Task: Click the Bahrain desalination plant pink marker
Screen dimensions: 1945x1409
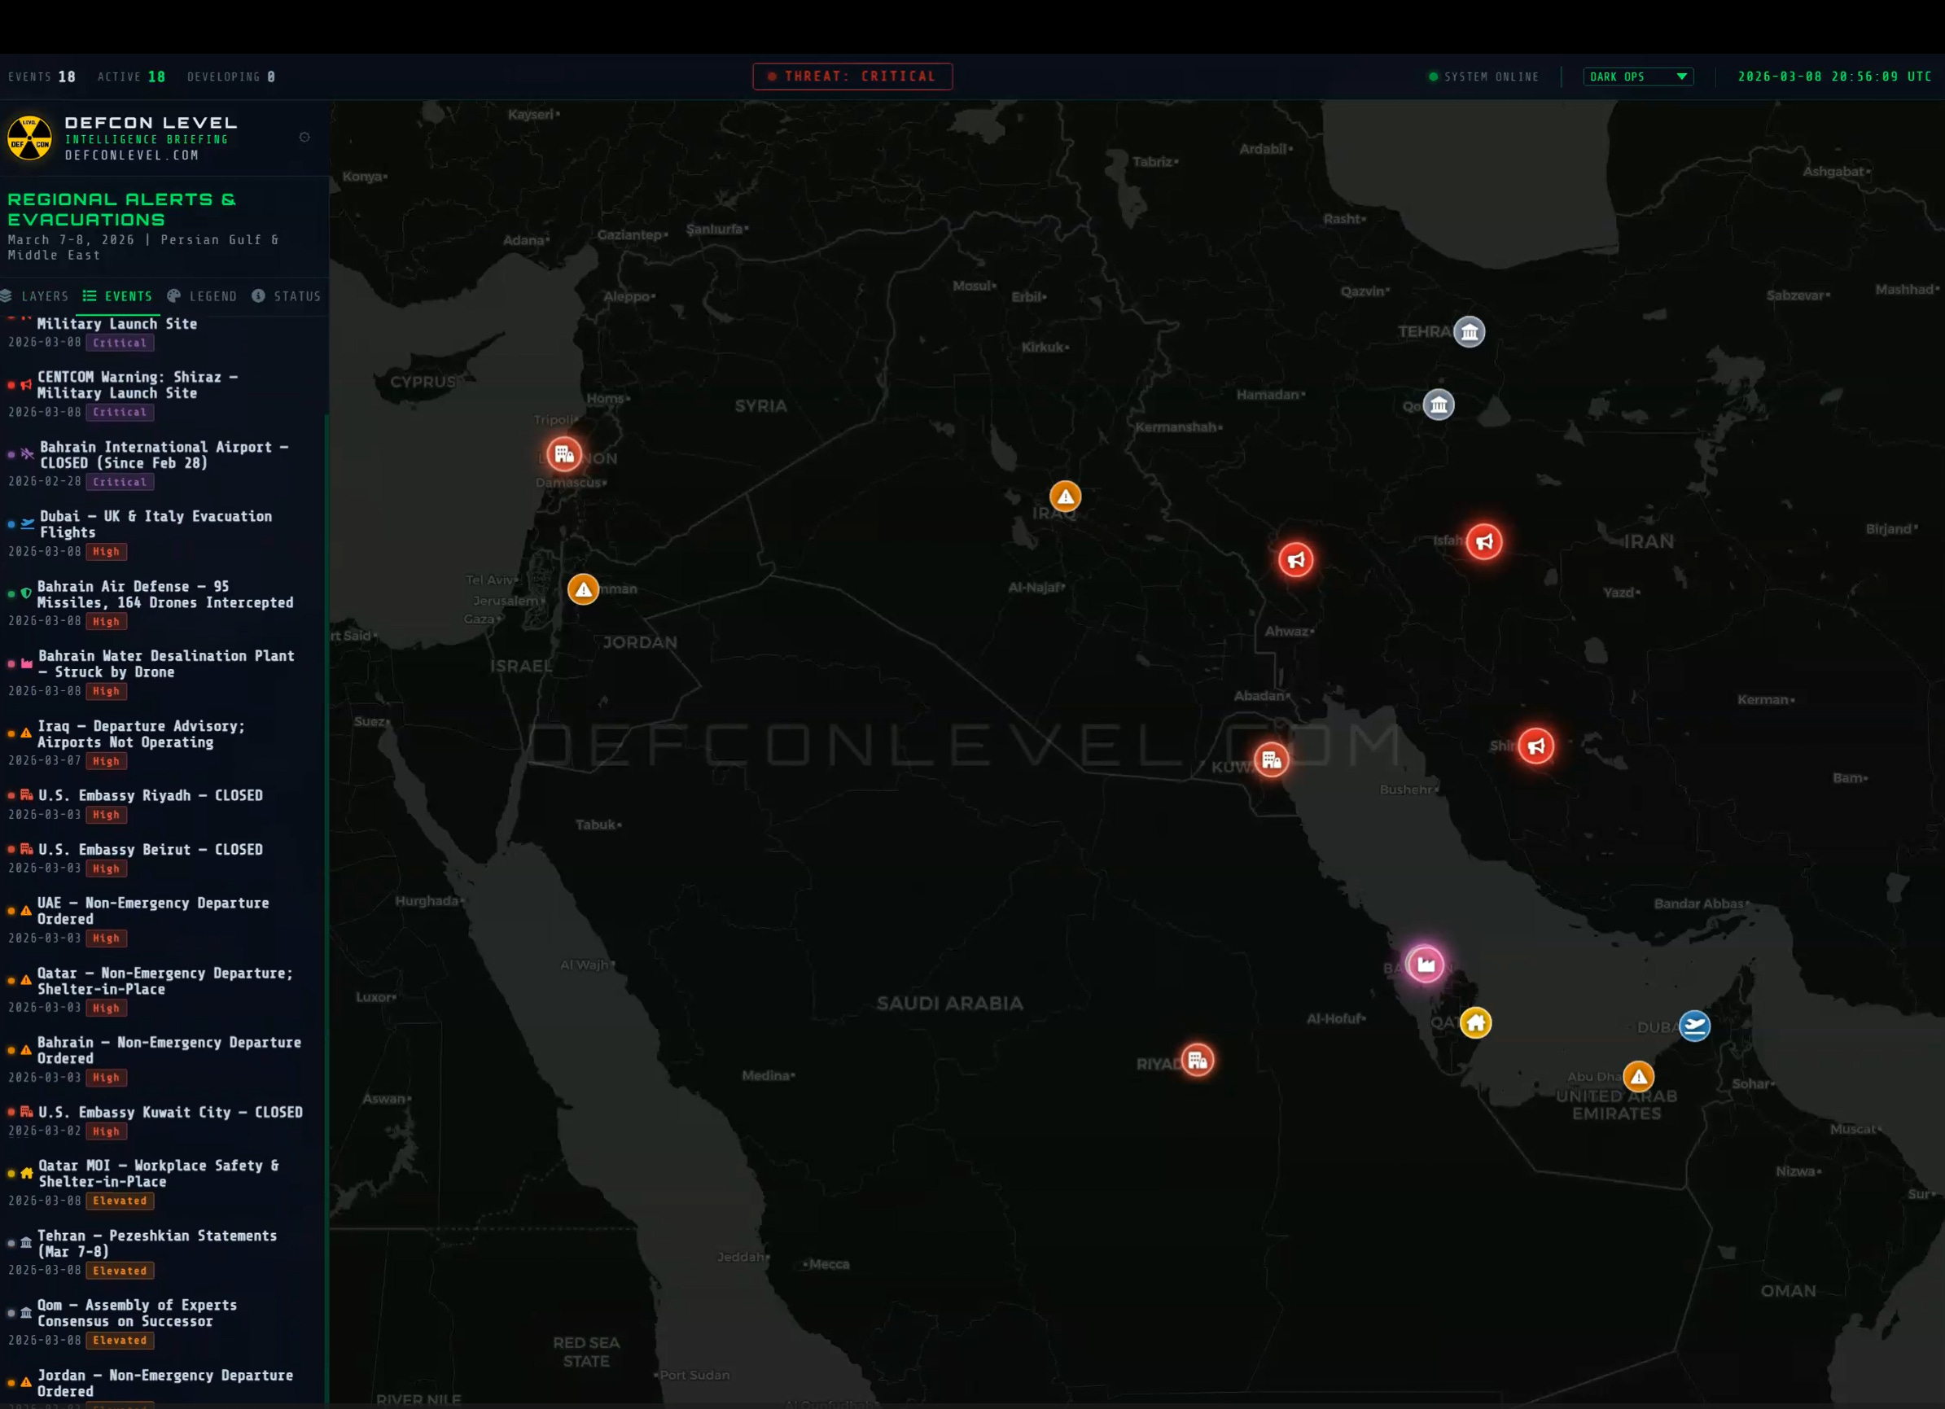Action: tap(1426, 965)
